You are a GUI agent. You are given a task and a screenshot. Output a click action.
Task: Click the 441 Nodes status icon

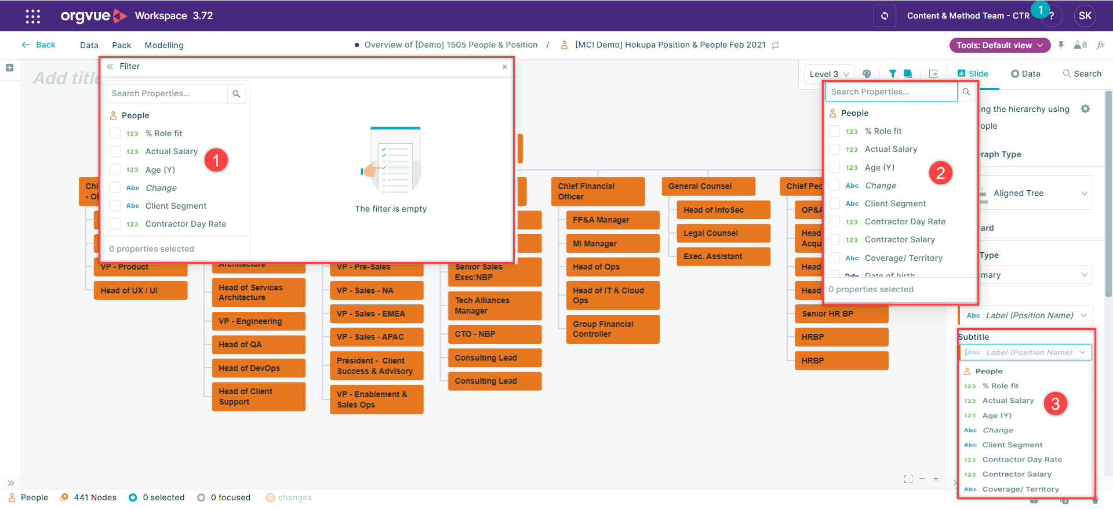(x=64, y=497)
